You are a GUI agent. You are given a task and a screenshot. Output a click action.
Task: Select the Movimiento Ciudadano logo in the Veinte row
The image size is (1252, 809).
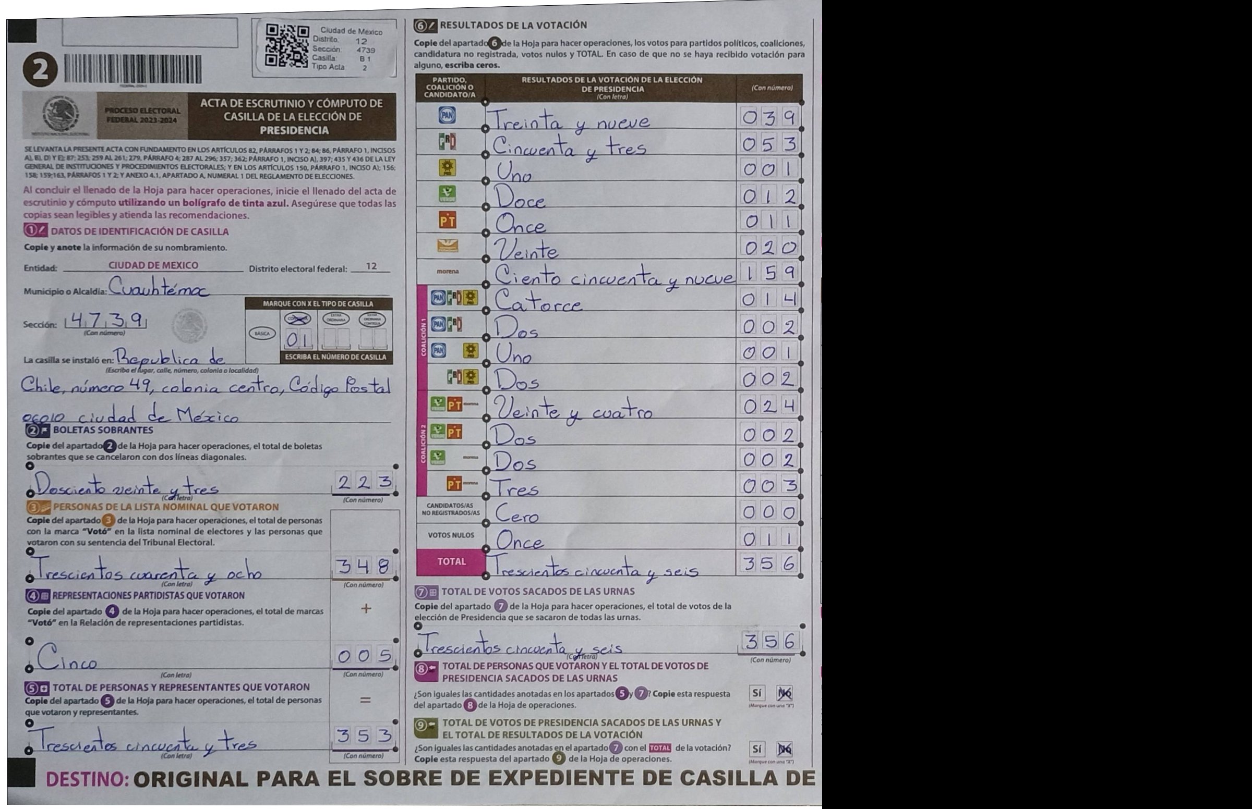[x=448, y=246]
